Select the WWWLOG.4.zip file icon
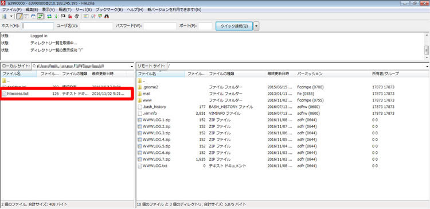The height and width of the screenshot is (209, 430). (139, 140)
